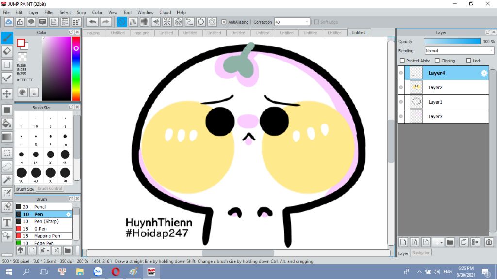Switch to the ngo.png tab
The width and height of the screenshot is (497, 279).
point(142,33)
